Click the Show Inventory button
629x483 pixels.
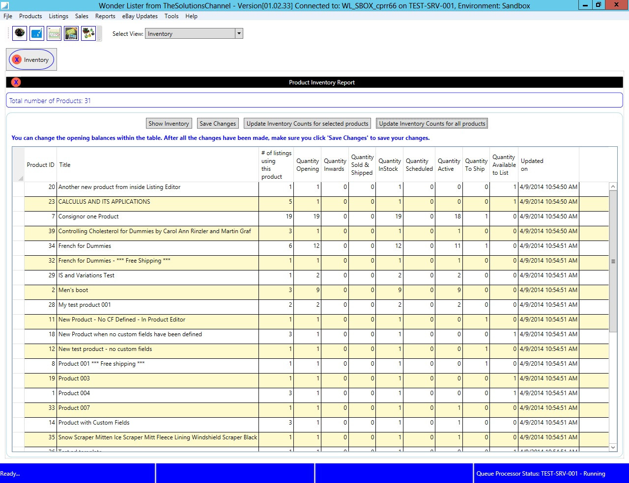point(169,124)
